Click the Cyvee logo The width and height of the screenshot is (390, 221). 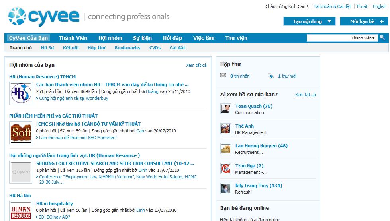point(44,17)
